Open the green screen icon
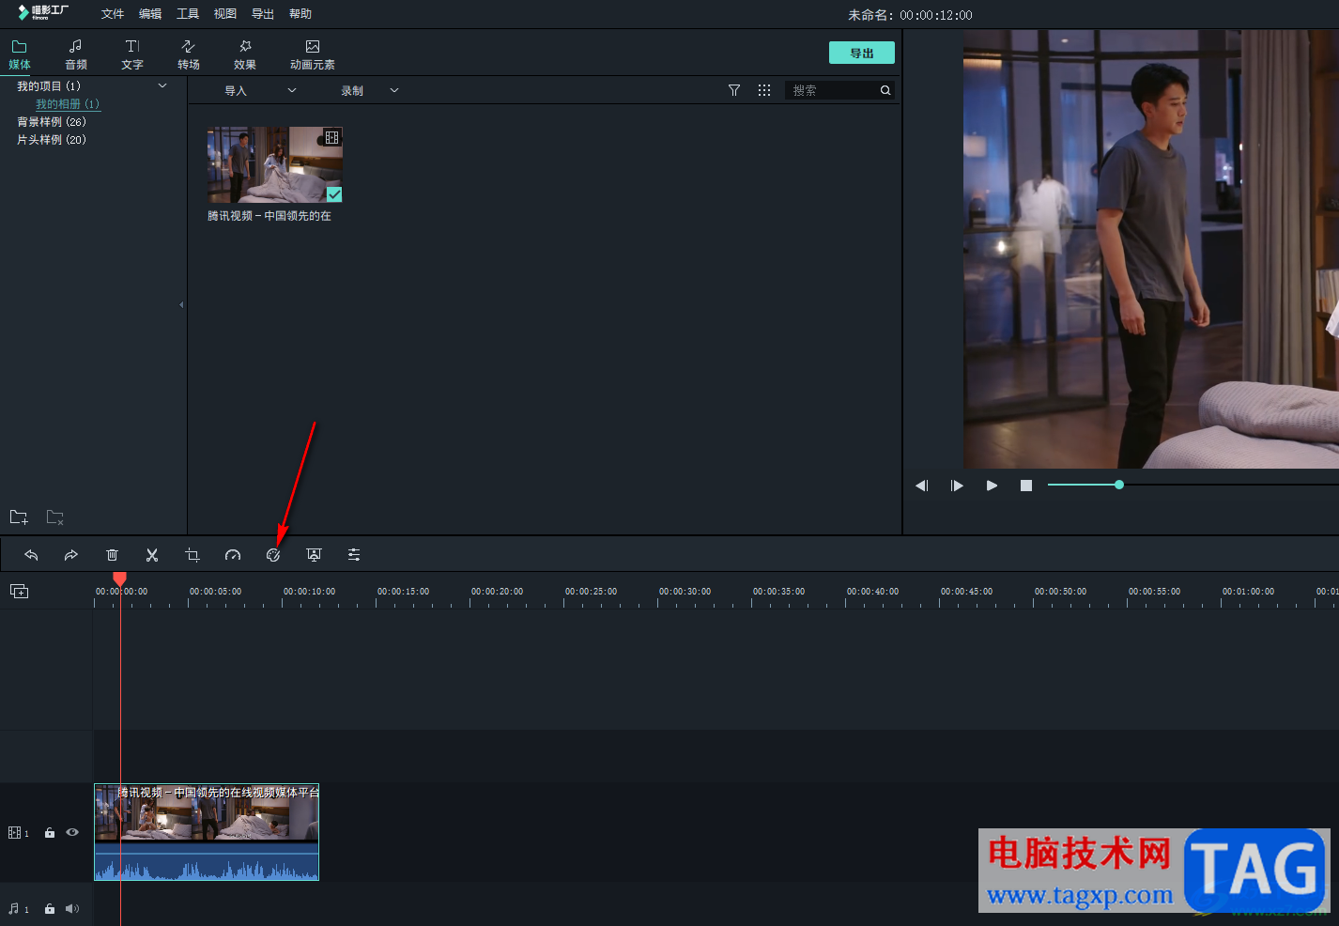The width and height of the screenshot is (1339, 926). [314, 555]
